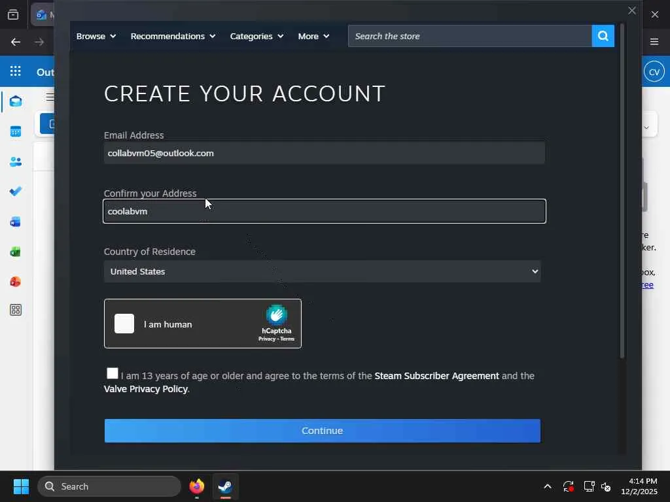Viewport: 670px width, 502px height.
Task: Open Word icon in Outlook sidebar
Action: [16, 222]
